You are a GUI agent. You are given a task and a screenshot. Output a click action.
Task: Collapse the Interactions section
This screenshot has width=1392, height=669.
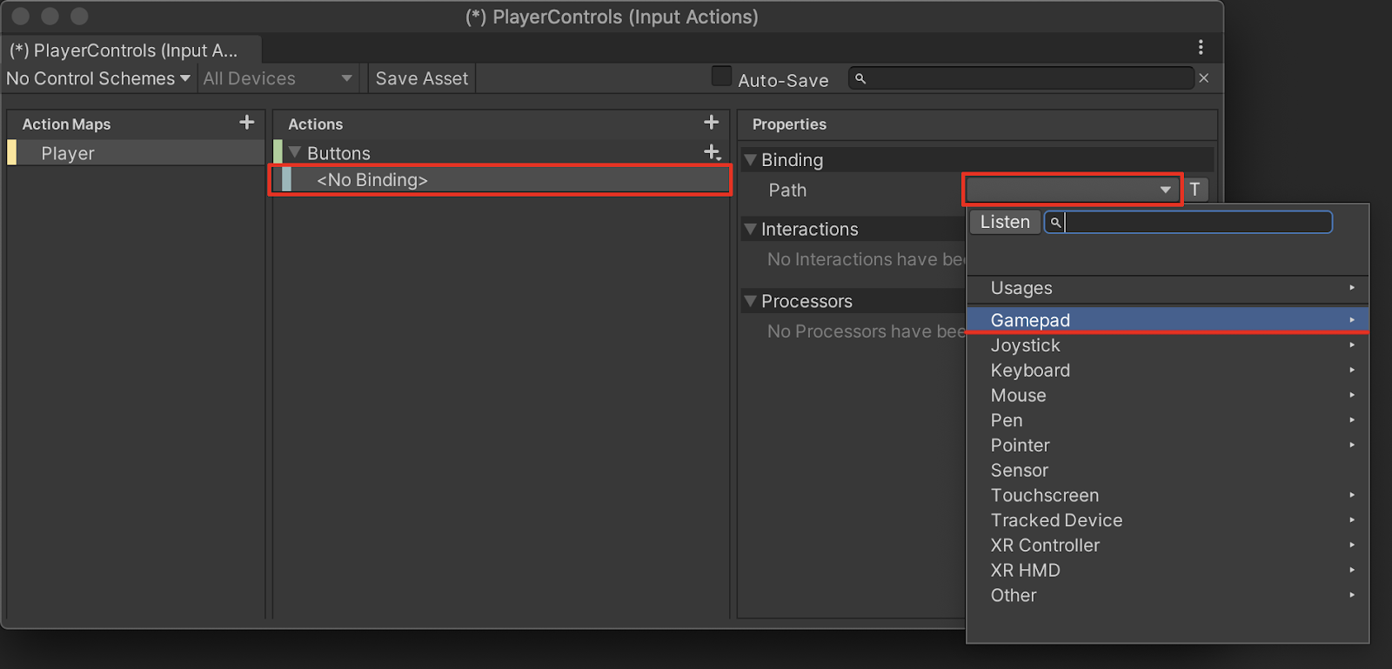[750, 230]
